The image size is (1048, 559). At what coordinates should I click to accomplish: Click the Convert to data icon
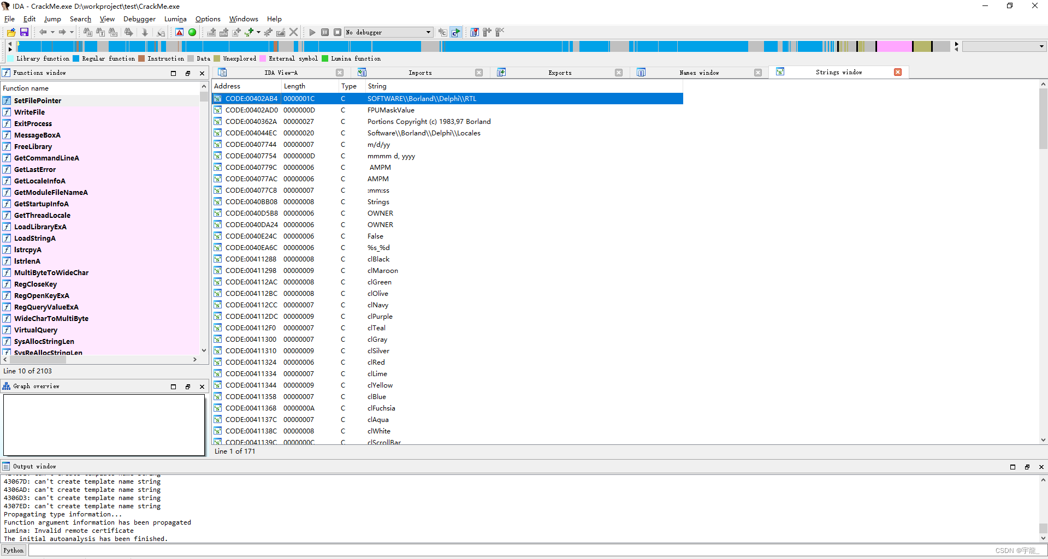tap(224, 32)
